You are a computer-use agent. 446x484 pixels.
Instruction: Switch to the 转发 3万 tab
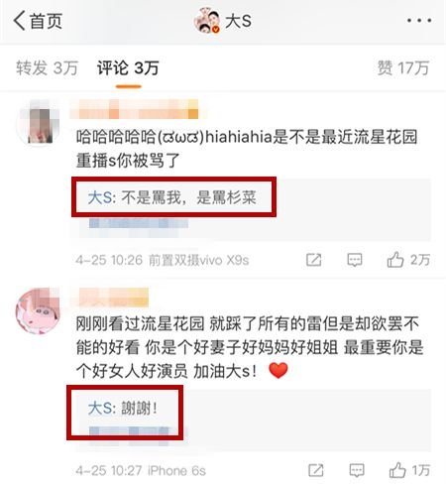47,68
